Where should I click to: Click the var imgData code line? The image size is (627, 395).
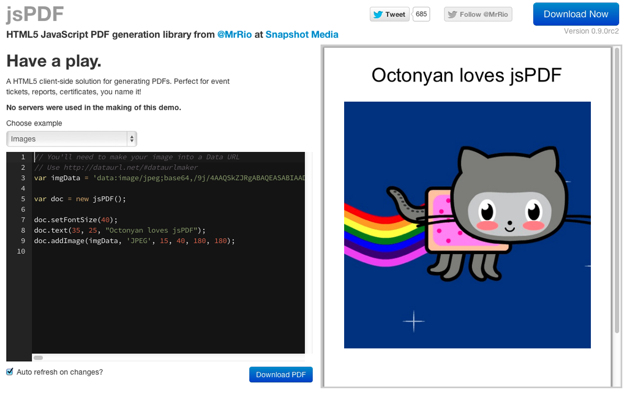tap(169, 178)
